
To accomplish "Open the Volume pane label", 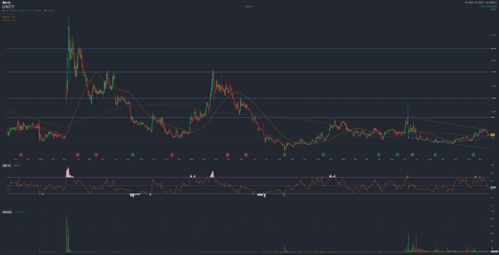I will click(x=7, y=212).
